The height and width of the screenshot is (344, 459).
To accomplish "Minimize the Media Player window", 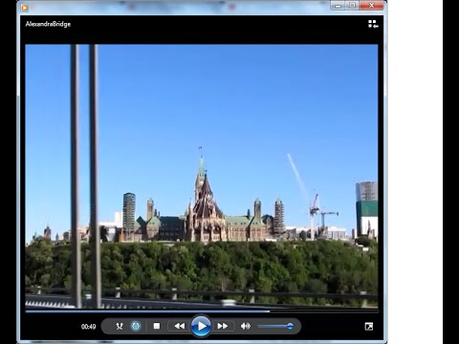I will pyautogui.click(x=338, y=6).
